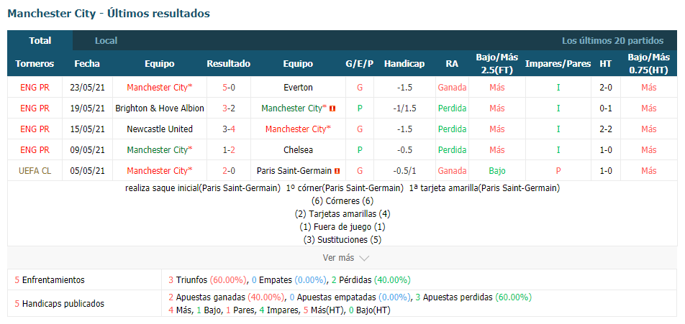Click the Handicap column header

click(404, 64)
